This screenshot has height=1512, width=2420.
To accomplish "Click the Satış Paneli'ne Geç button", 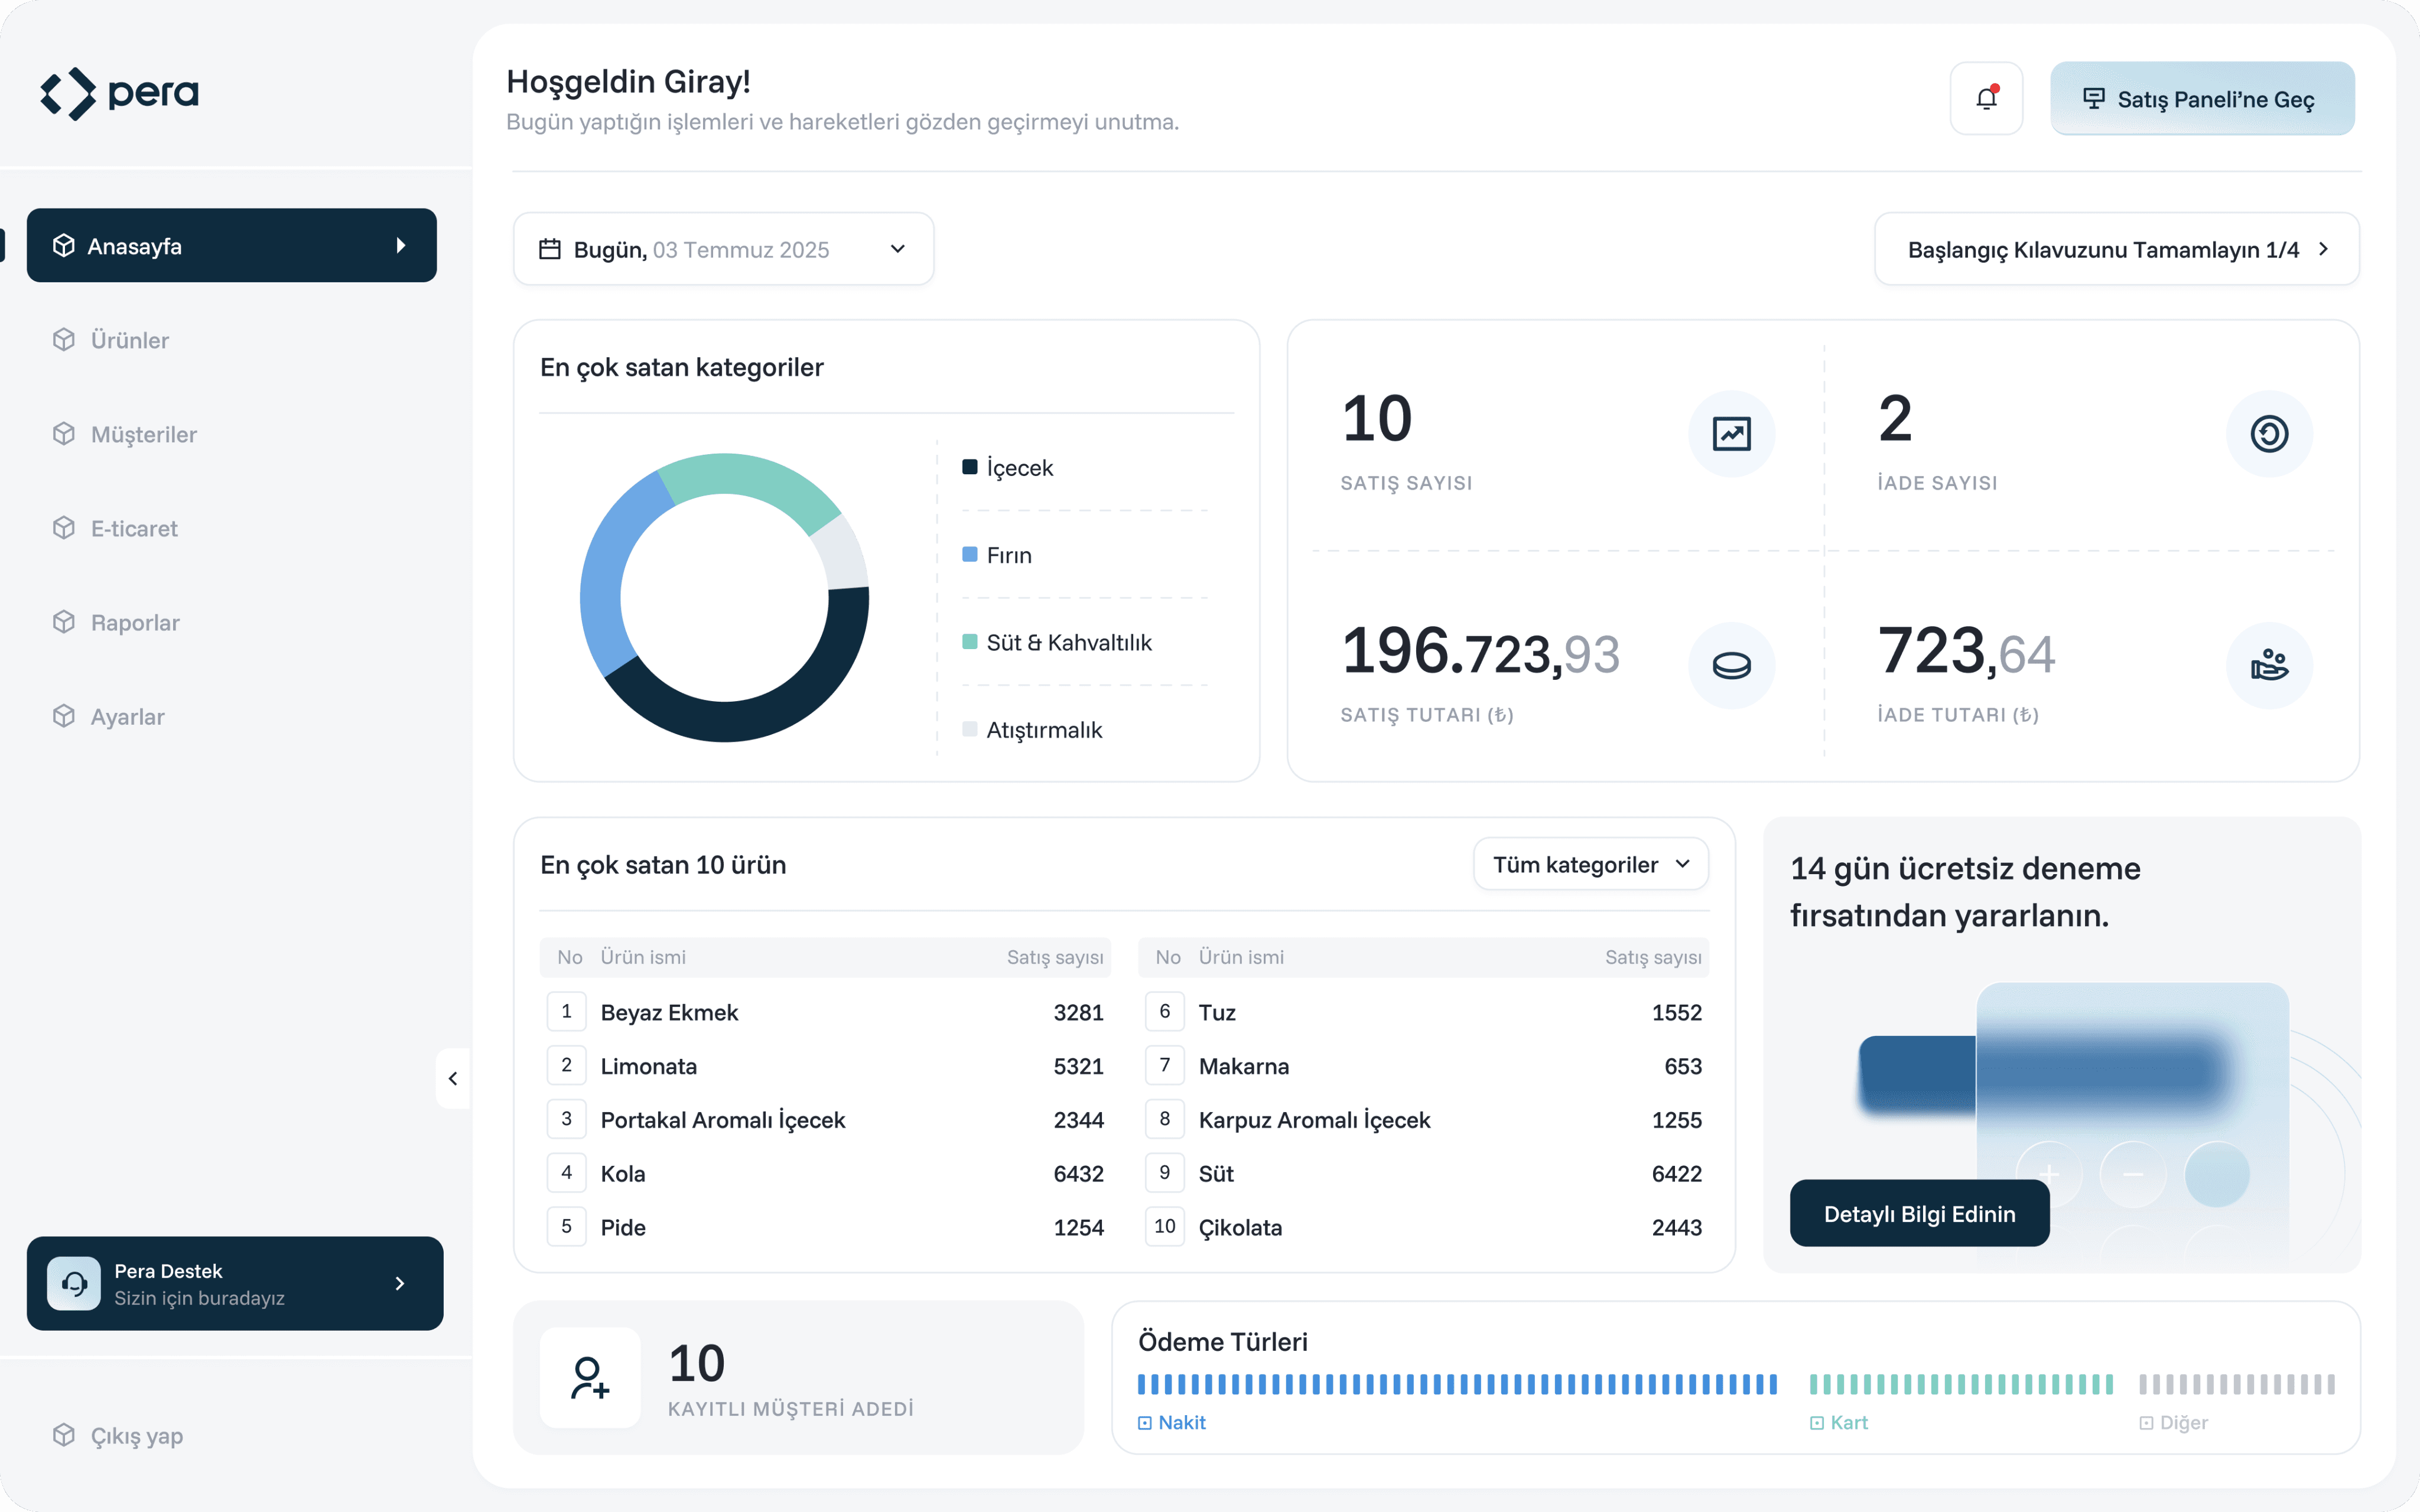I will click(2201, 99).
